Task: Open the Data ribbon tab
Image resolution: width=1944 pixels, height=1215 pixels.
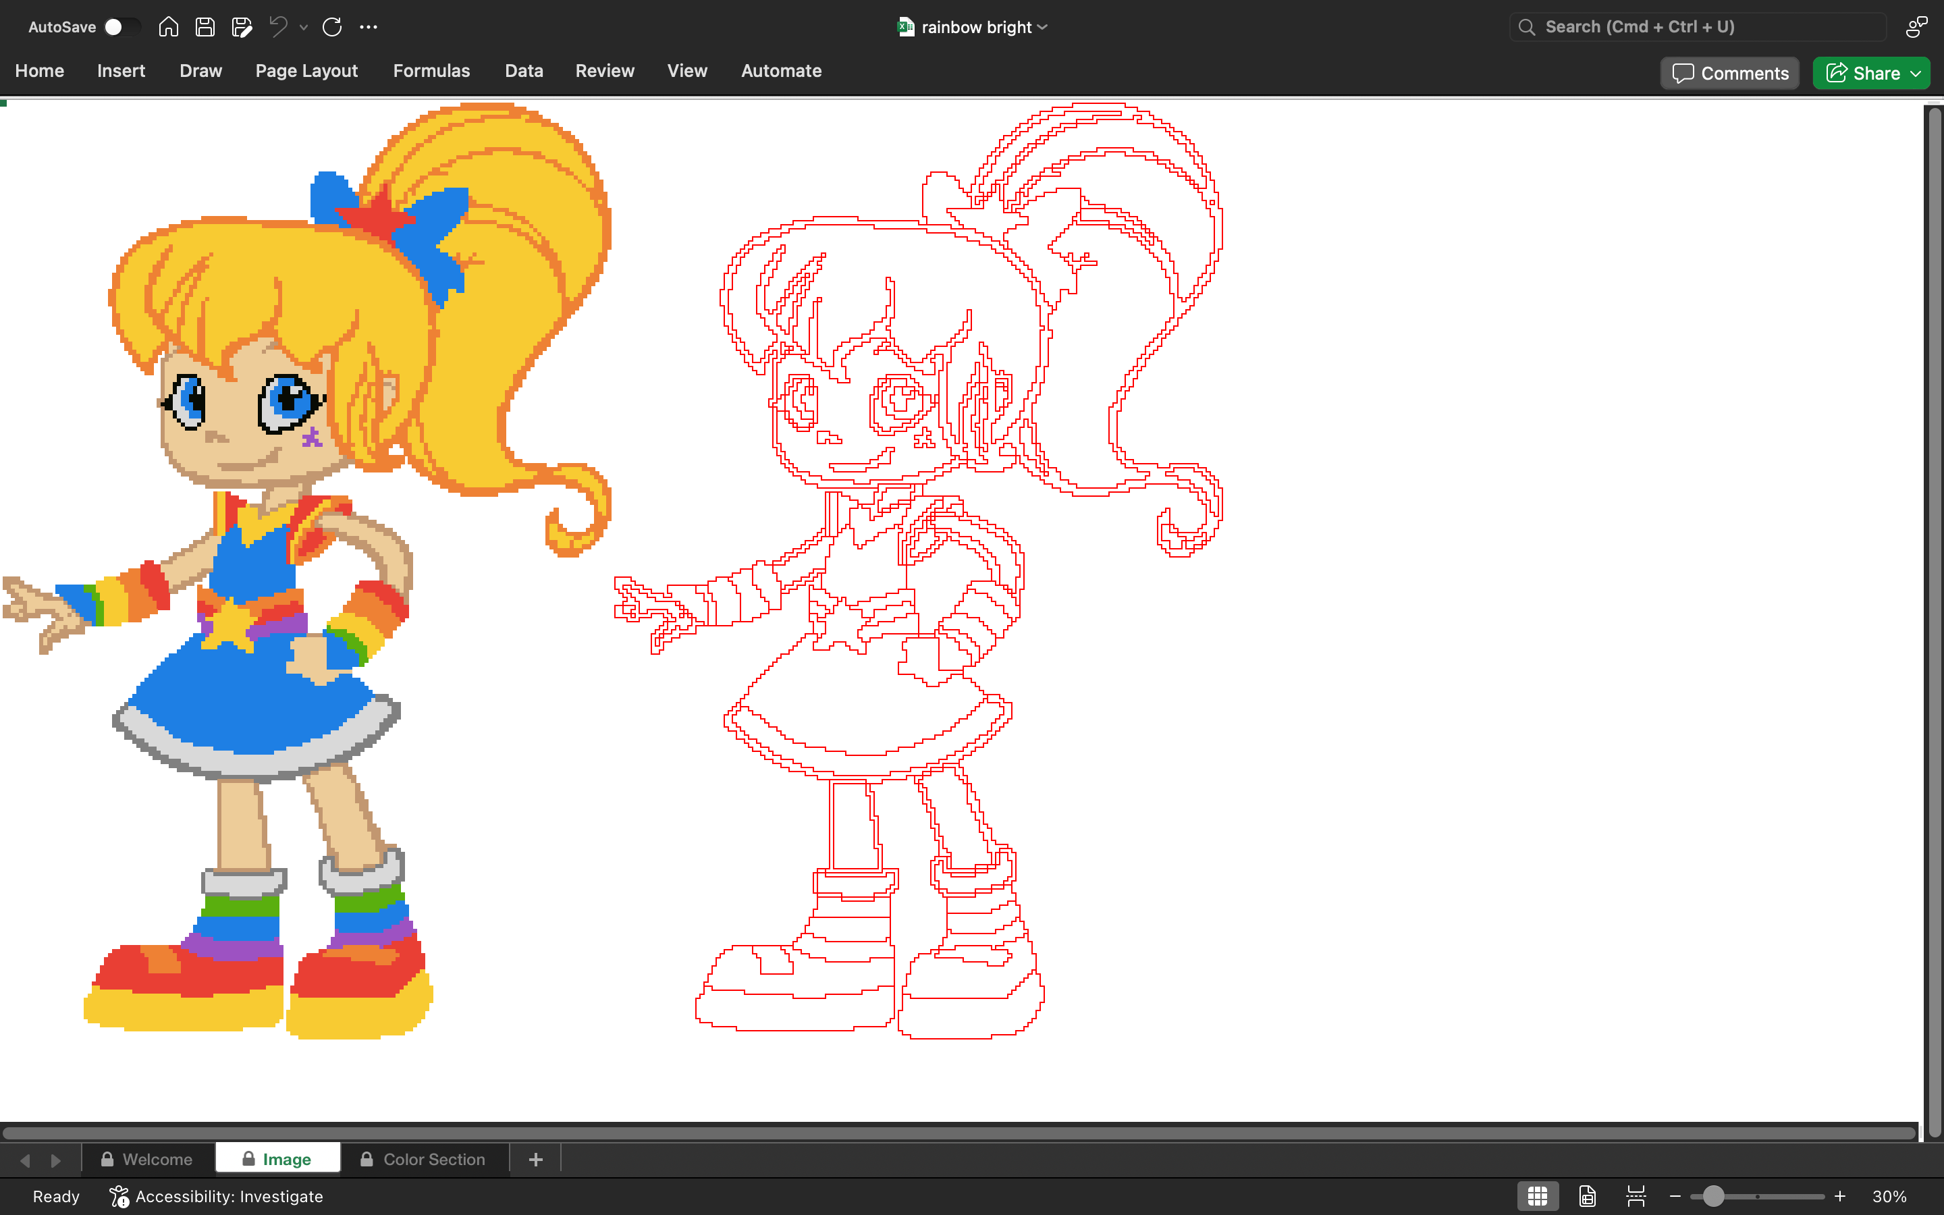Action: tap(524, 71)
